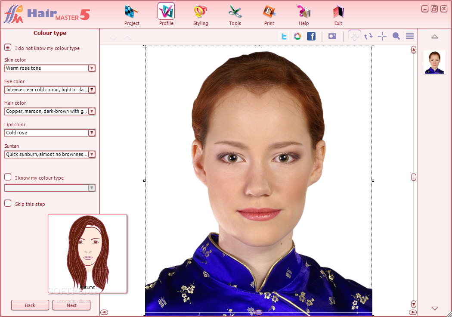Open the Project section
Viewport: 452px width, 317px height.
[132, 16]
